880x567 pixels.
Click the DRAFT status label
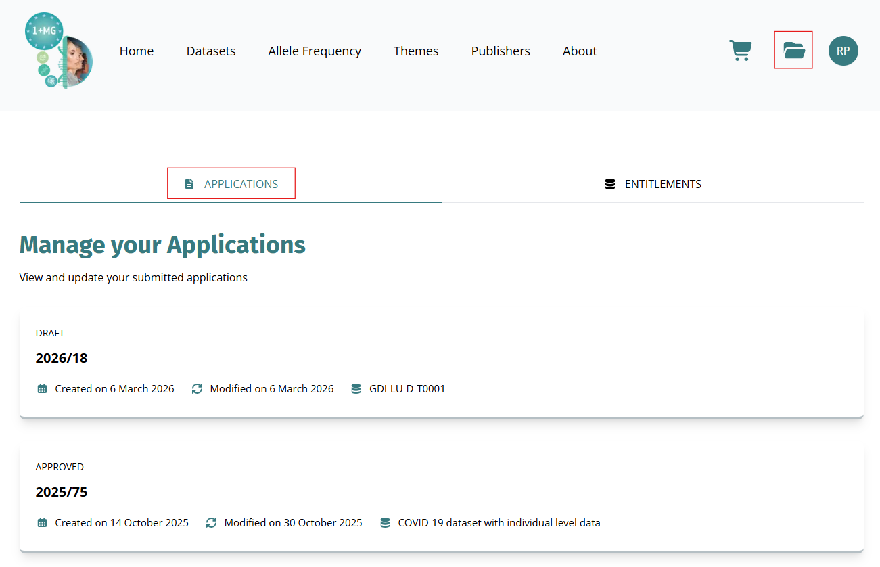click(50, 333)
